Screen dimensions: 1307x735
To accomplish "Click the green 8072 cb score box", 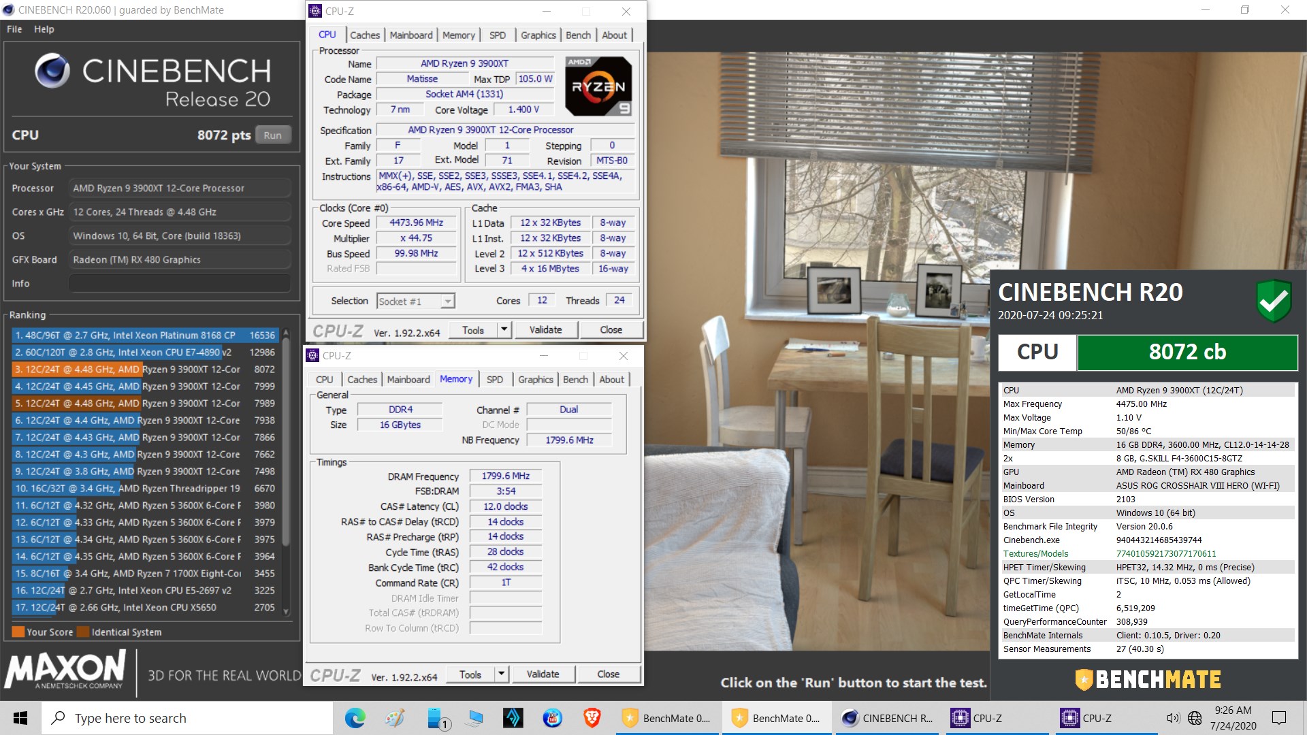I will pyautogui.click(x=1187, y=352).
